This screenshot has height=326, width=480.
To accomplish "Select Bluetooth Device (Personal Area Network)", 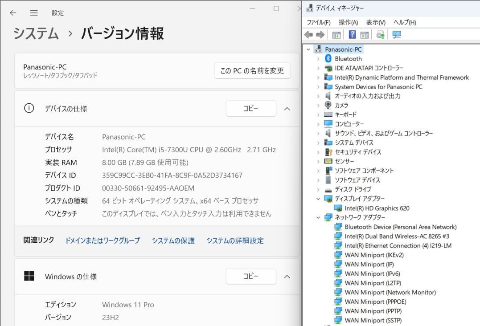I will 400,227.
